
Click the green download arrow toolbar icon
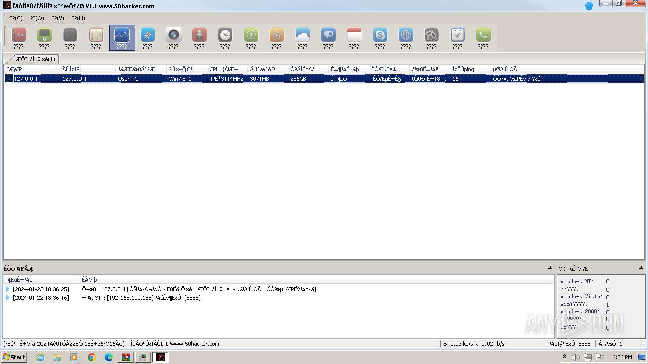[x=251, y=37]
